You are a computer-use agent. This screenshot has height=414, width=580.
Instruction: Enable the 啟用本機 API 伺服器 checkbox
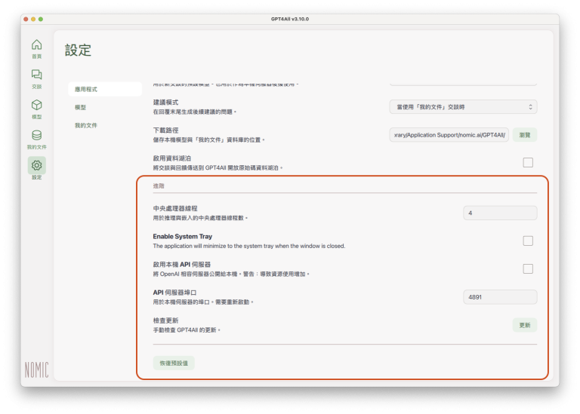coord(528,268)
